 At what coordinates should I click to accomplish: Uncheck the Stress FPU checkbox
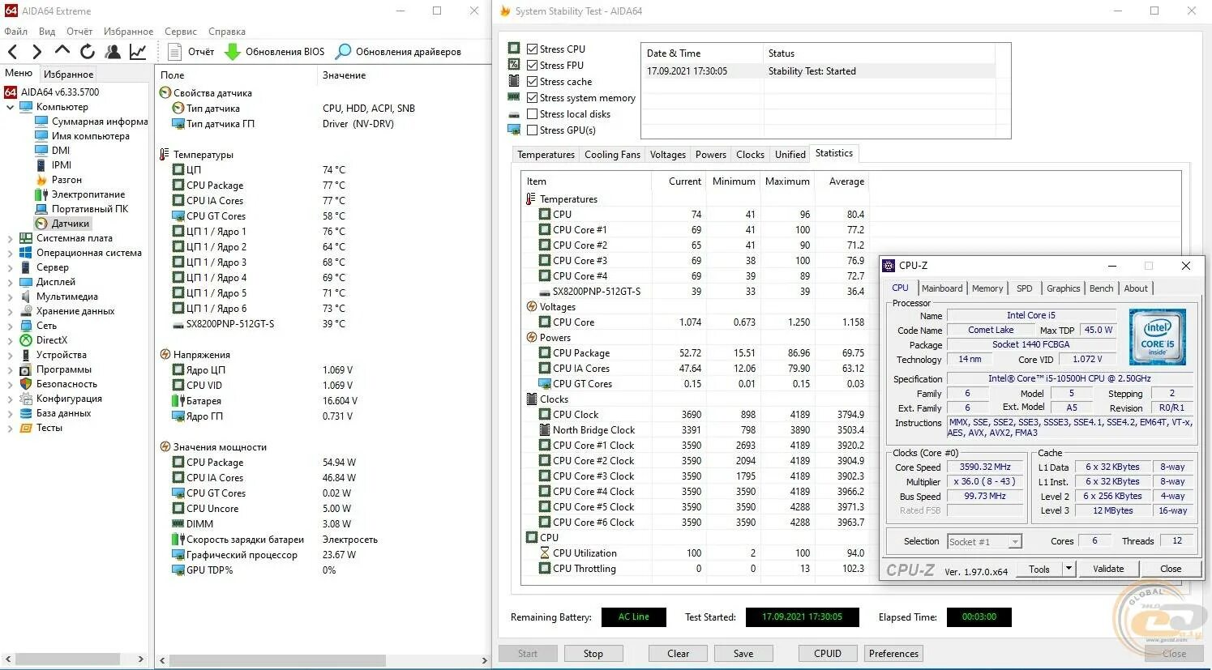[533, 65]
